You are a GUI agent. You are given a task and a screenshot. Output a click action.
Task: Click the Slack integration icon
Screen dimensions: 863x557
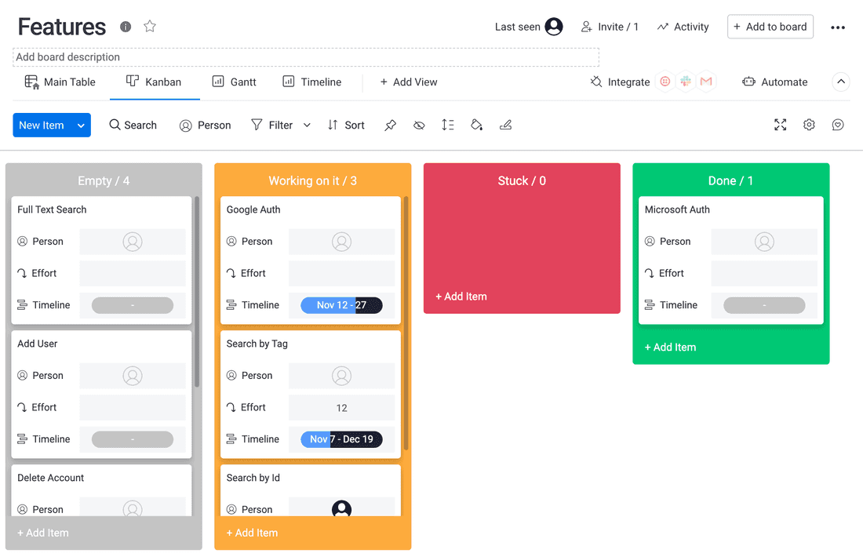tap(686, 82)
